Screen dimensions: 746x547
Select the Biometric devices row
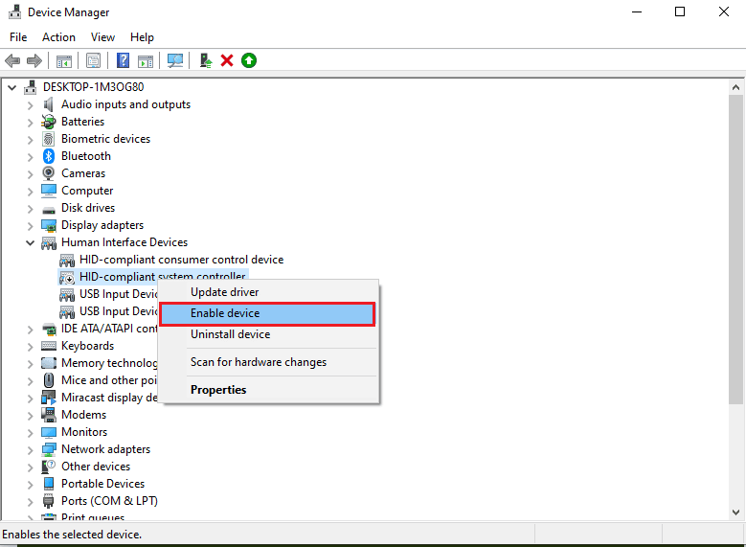105,139
